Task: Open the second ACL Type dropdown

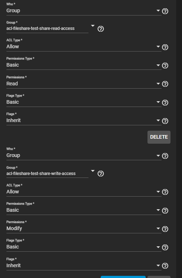Action: (84, 192)
